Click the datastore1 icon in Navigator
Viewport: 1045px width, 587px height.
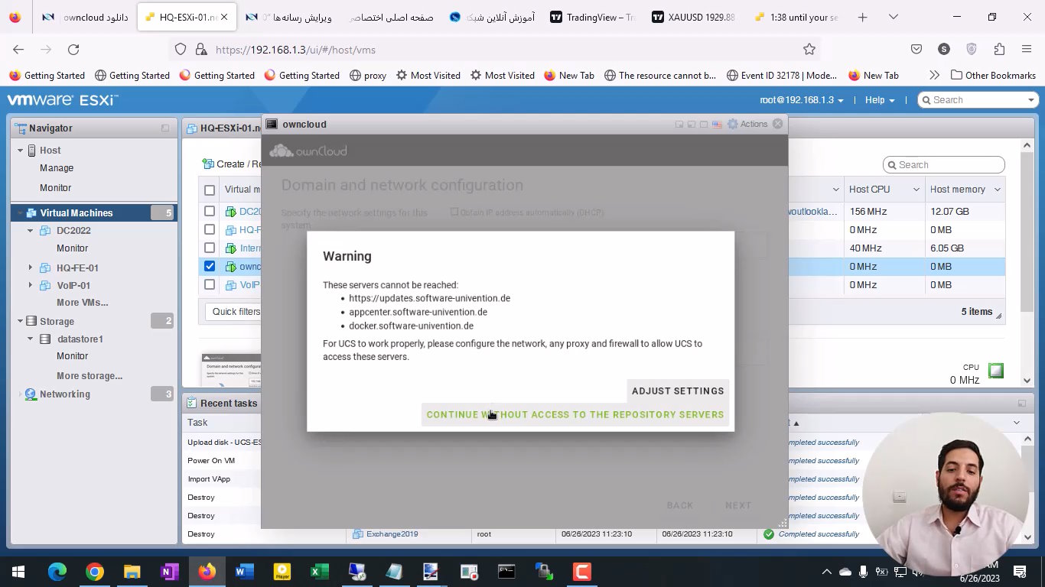[44, 339]
